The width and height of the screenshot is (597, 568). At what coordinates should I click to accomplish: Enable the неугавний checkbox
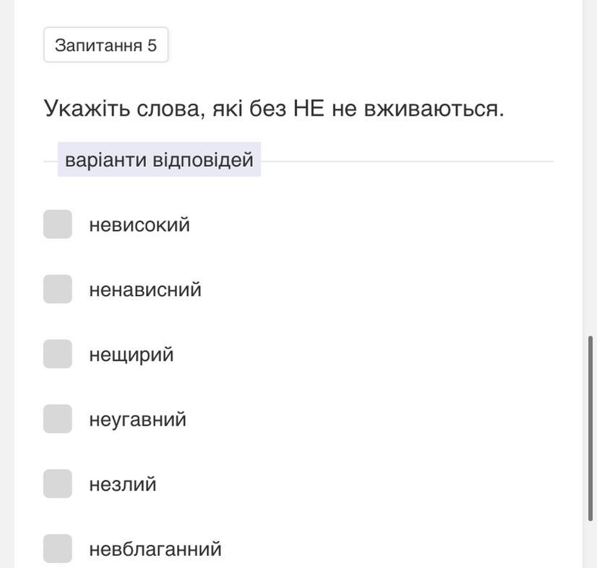point(58,419)
